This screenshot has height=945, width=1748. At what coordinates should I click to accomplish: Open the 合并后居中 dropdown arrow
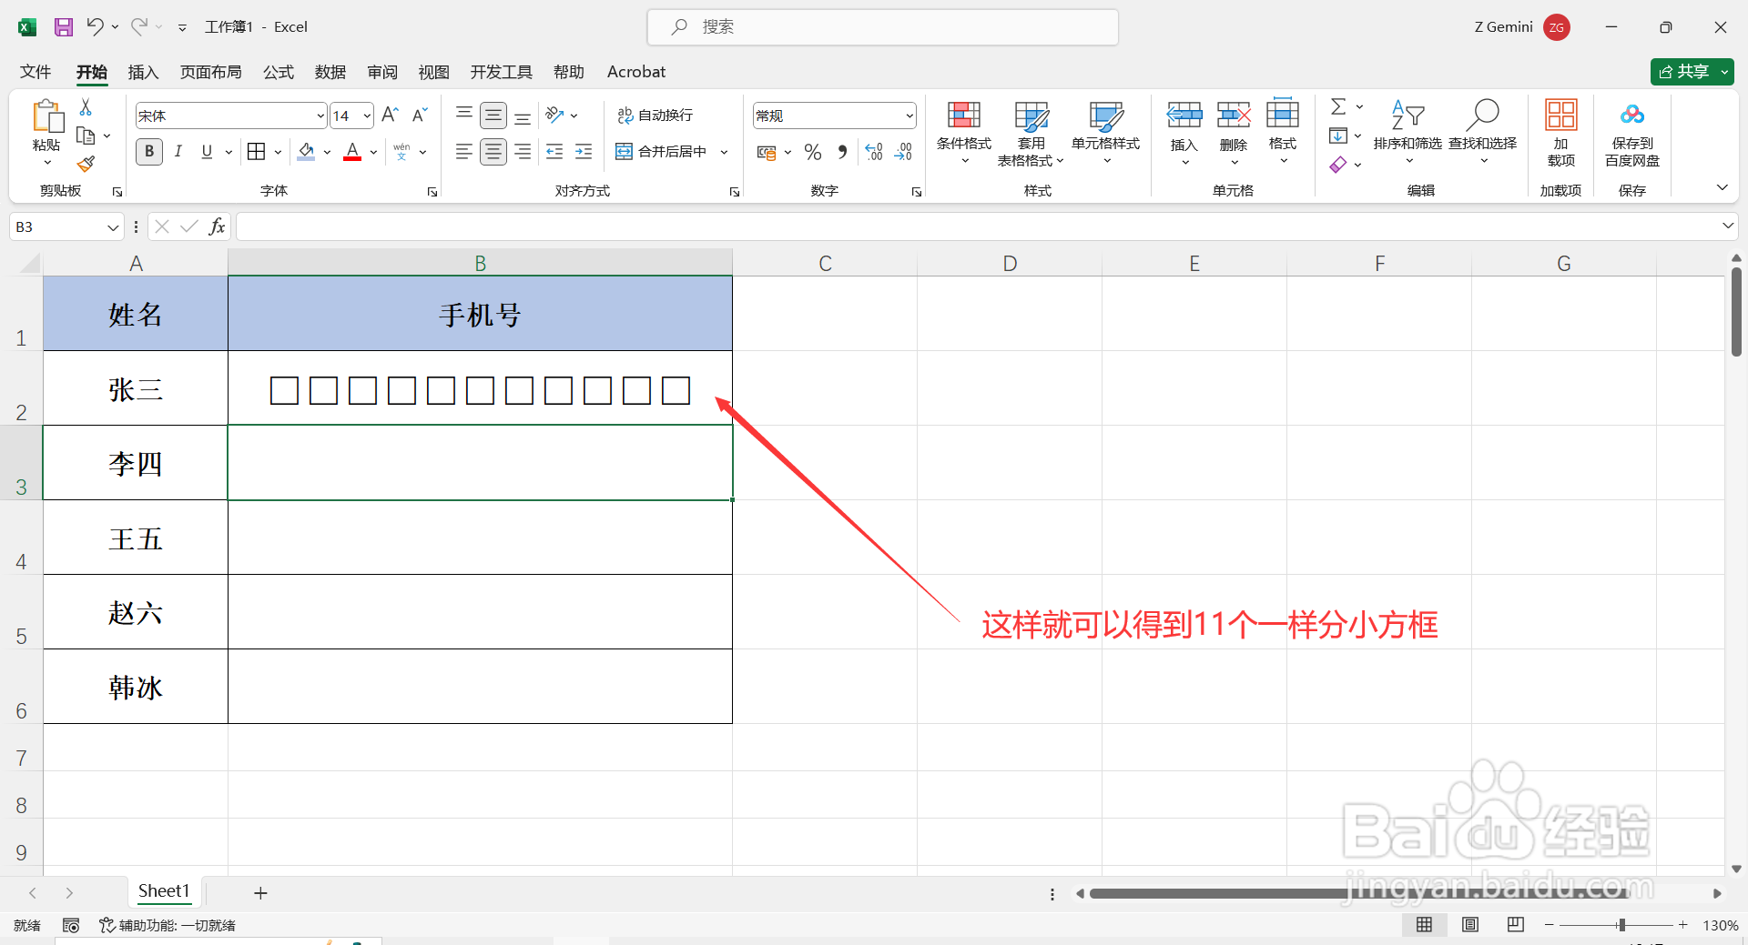(x=724, y=151)
